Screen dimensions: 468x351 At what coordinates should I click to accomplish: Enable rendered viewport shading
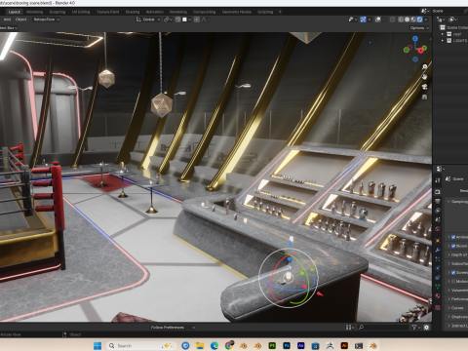419,19
